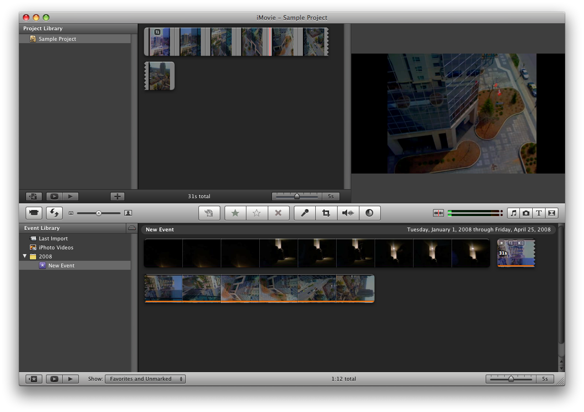
Task: Show the Music and Sound Effects browser
Action: click(x=513, y=213)
